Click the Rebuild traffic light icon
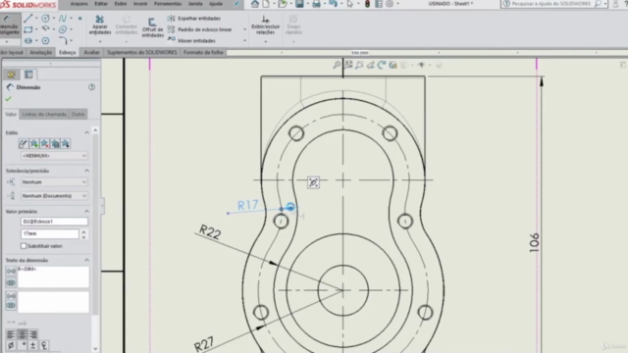The image size is (628, 353). (x=367, y=4)
